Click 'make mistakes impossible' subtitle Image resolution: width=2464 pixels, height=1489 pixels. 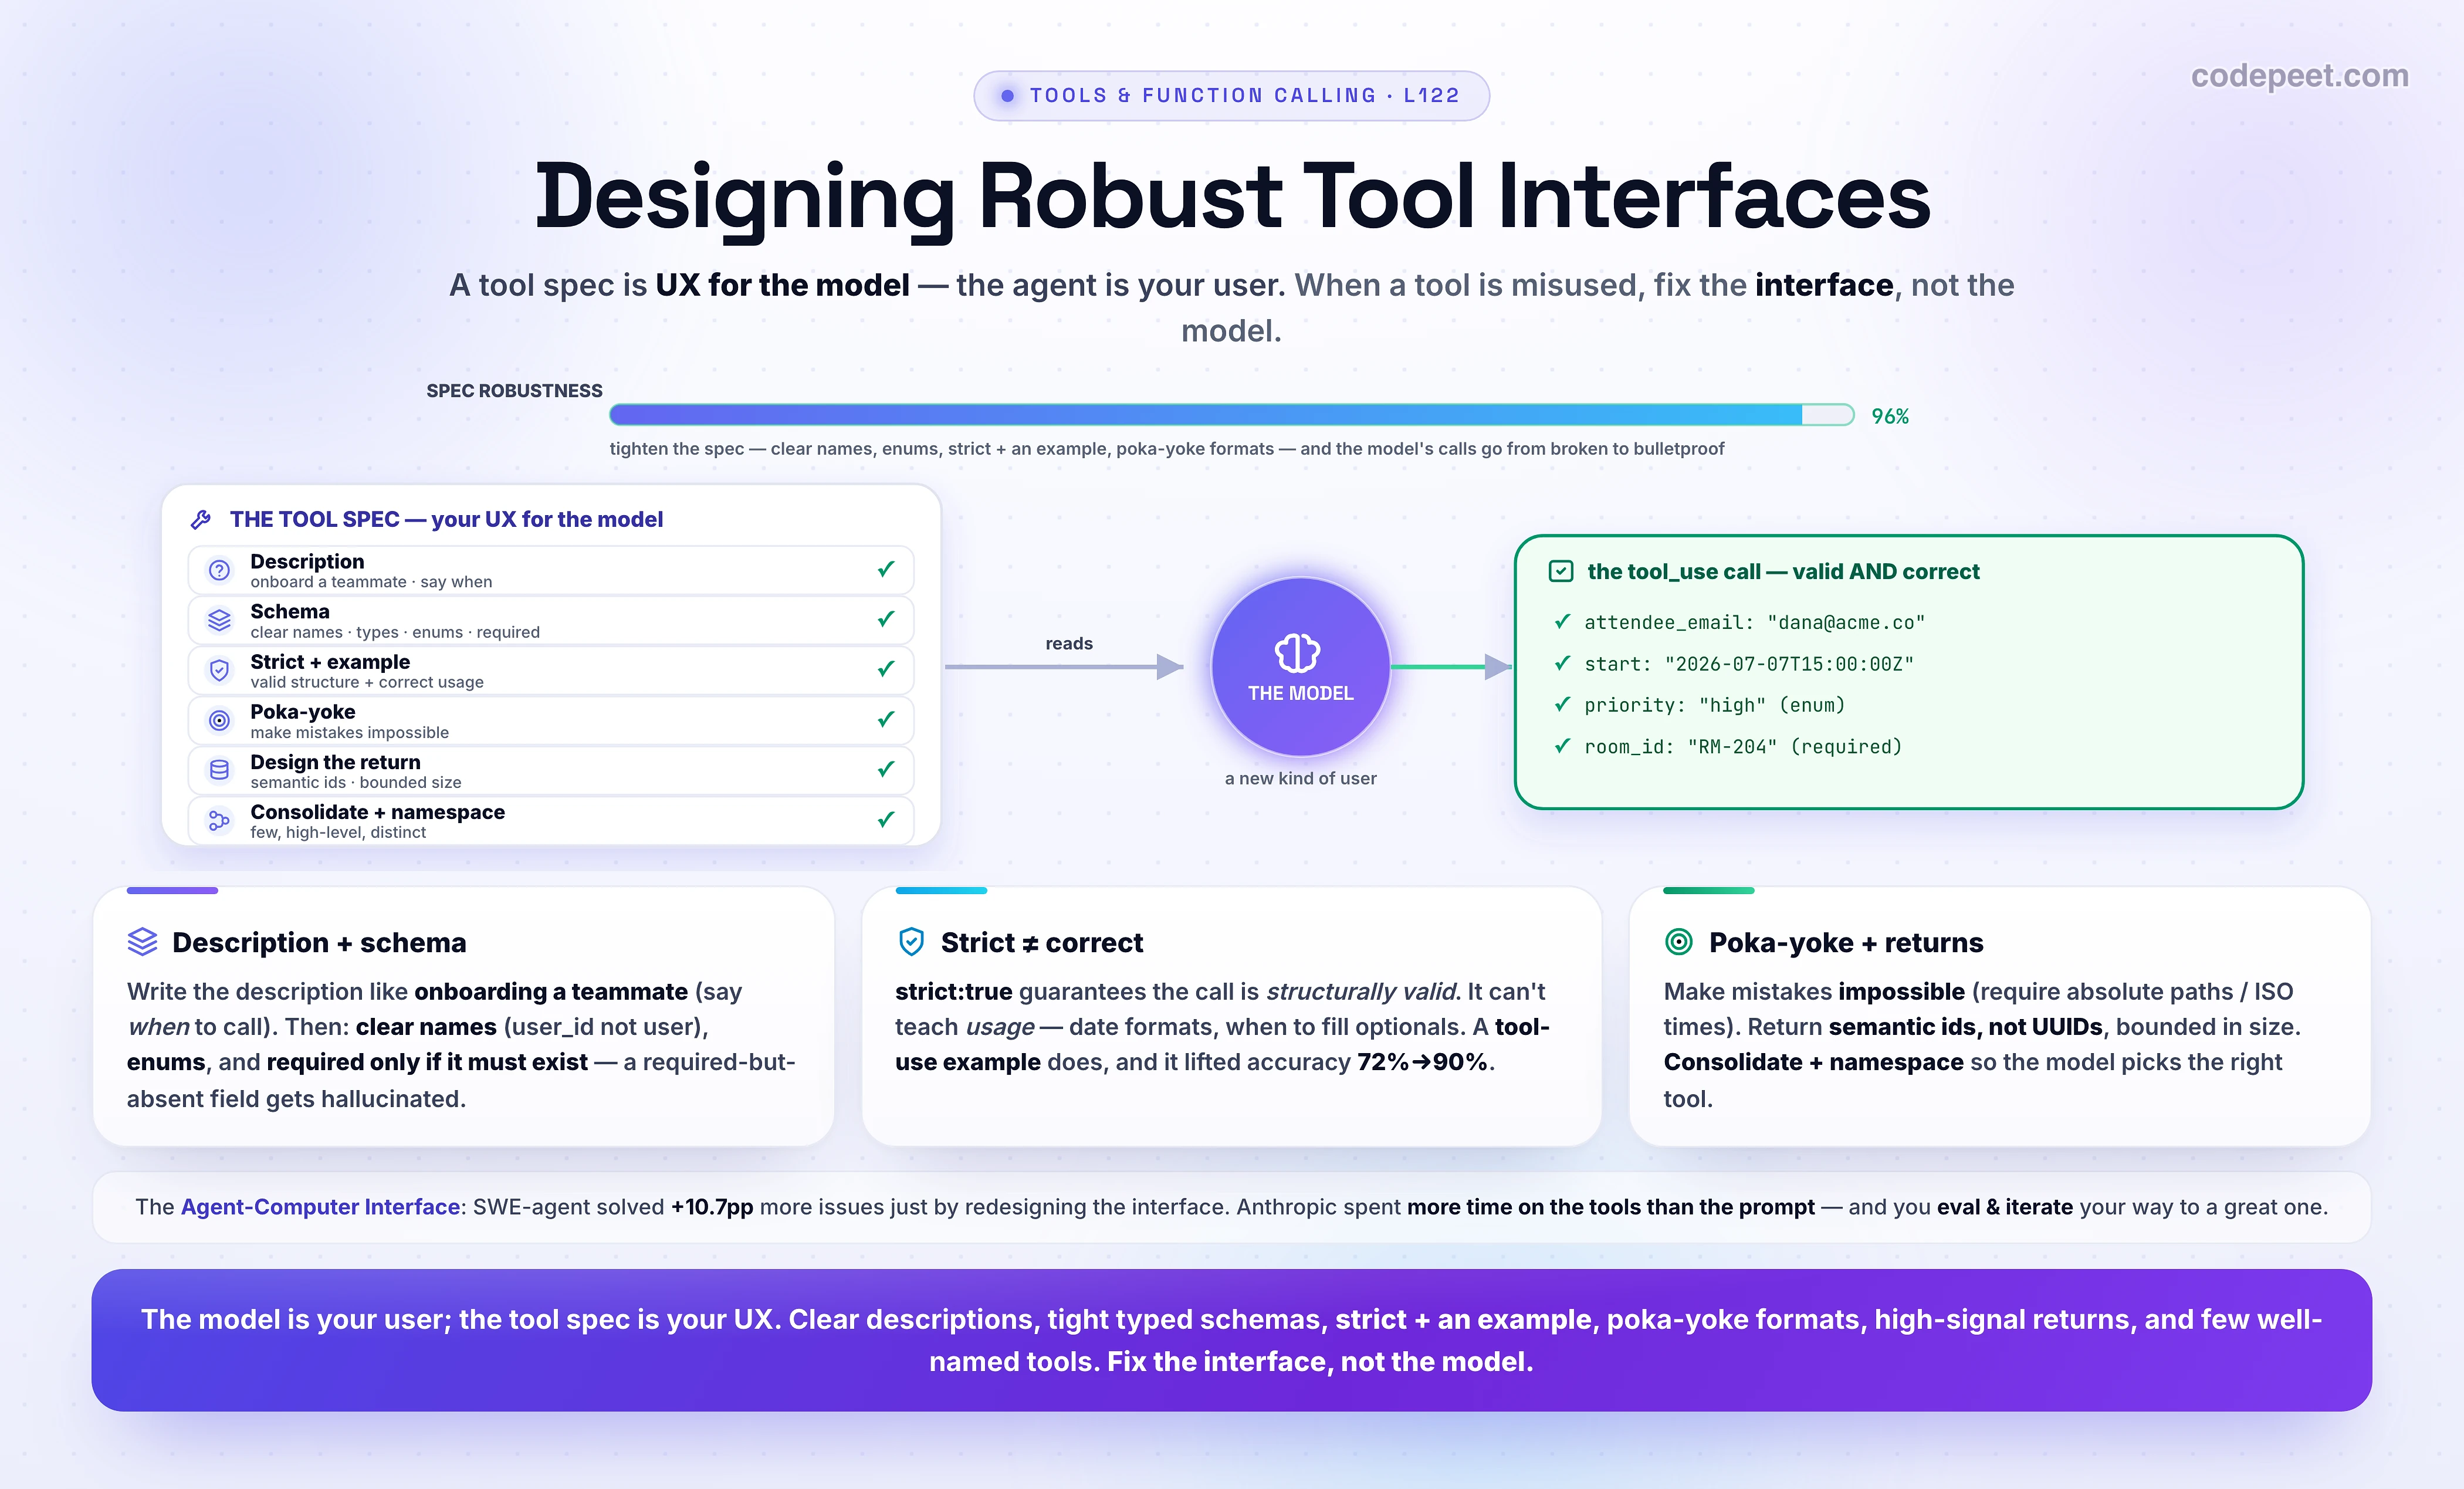349,732
